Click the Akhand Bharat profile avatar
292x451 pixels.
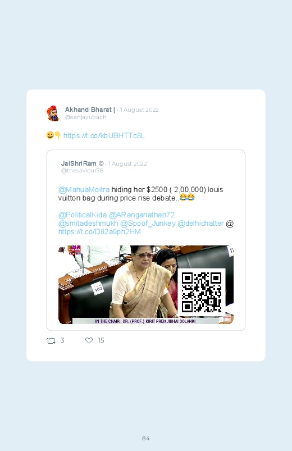point(53,113)
